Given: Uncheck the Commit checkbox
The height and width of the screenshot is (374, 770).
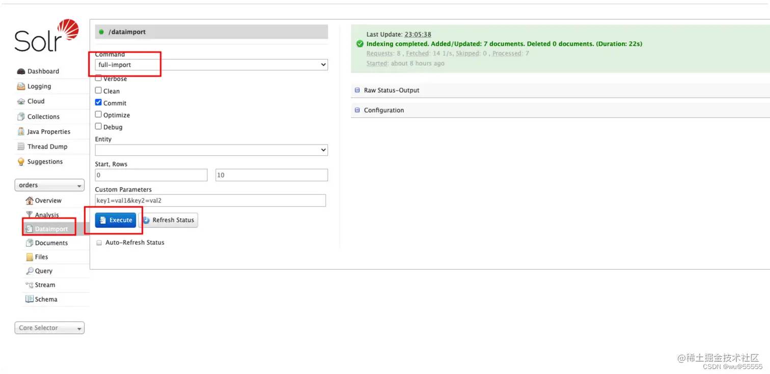Looking at the screenshot, I should [98, 102].
